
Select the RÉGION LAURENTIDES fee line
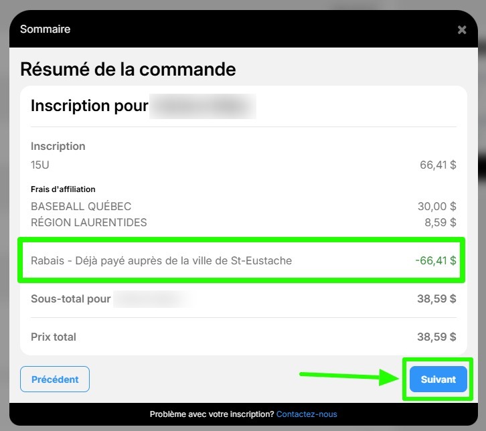pyautogui.click(x=88, y=222)
